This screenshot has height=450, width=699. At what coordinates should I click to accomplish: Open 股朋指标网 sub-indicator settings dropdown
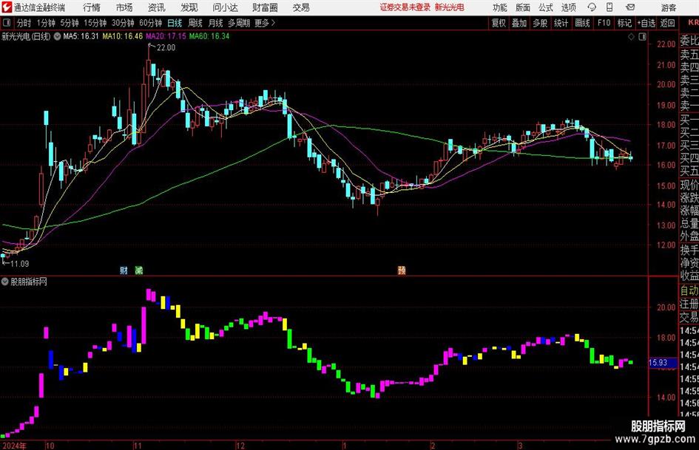(5, 282)
